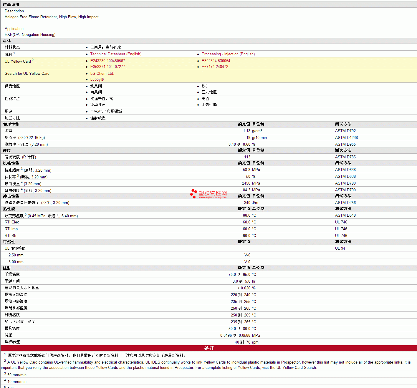
Task: Select the 40 到 70 rpm screw speed
Action: [x=247, y=342]
